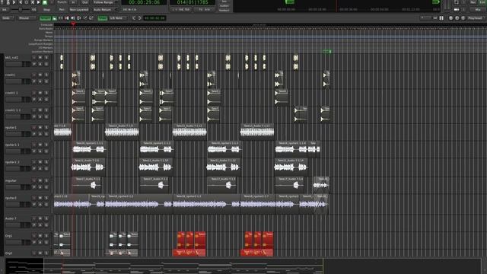Click the rguitar2 track gain fader
This screenshot has height=274, width=487.
(x=18, y=205)
